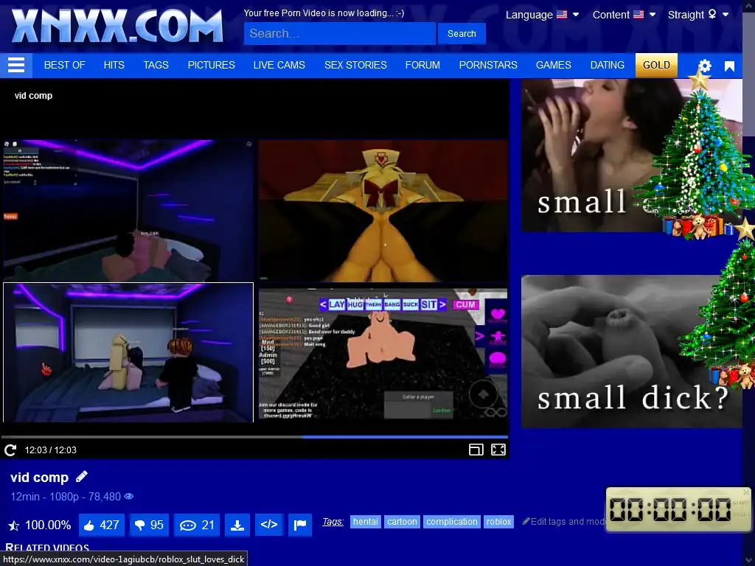Like the video with thumbs up 427
Viewport: 755px width, 566px height.
102,525
